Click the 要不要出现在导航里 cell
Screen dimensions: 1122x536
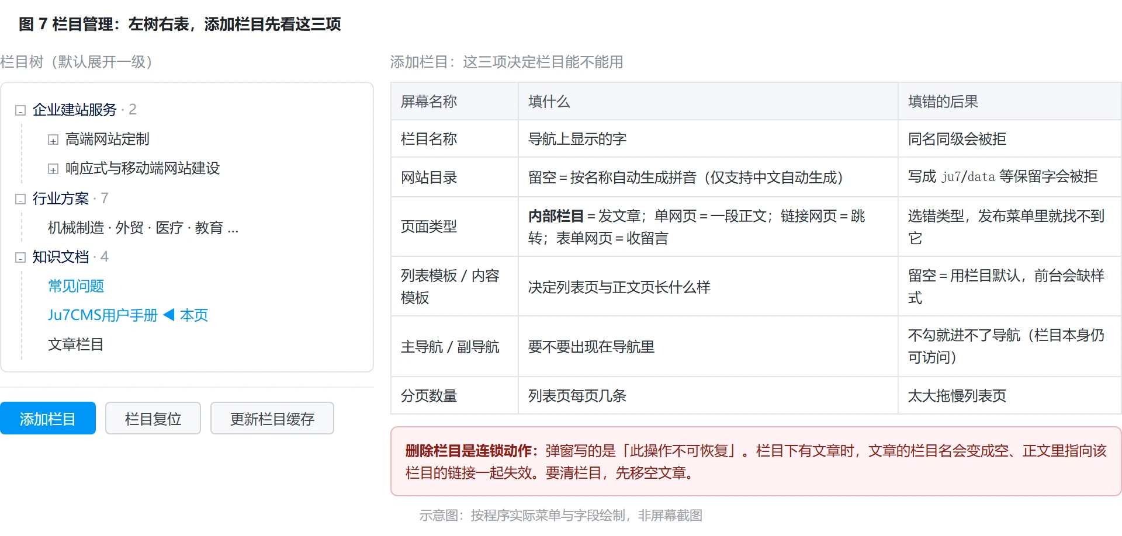tap(708, 347)
